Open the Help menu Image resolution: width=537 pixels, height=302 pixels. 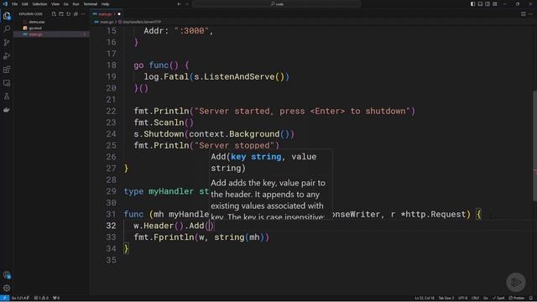click(105, 4)
